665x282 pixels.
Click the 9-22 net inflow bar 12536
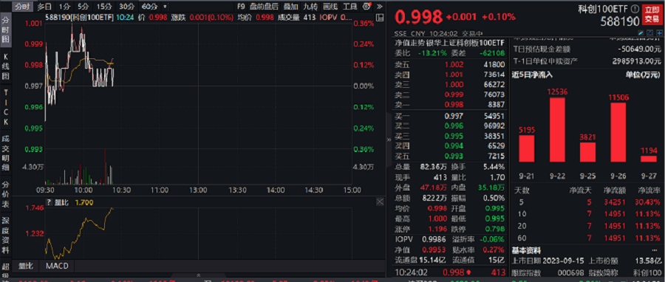[x=557, y=130]
